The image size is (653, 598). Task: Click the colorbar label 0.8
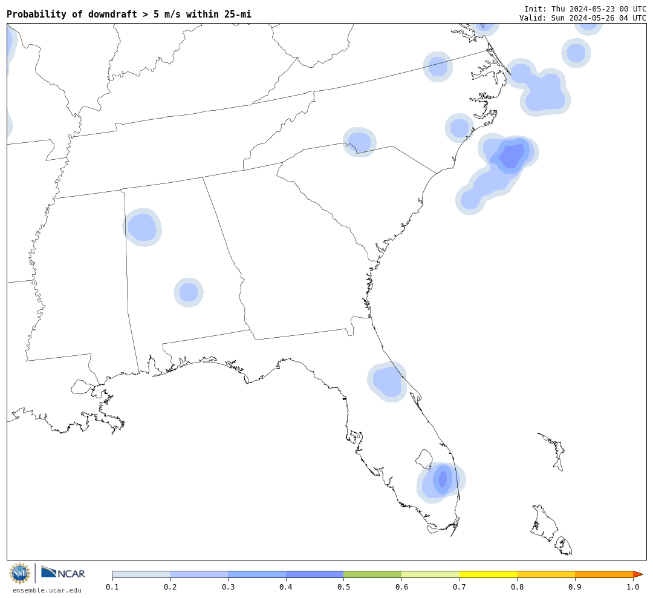(517, 587)
